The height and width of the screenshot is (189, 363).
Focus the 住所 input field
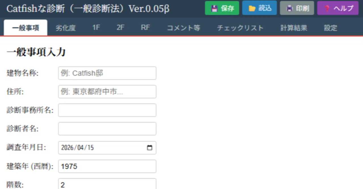[x=107, y=92]
